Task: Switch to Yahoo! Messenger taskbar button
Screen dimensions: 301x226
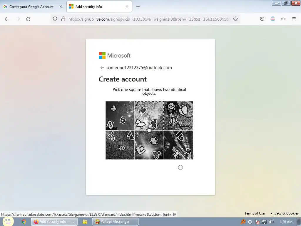Action: tap(115, 222)
